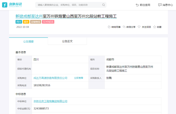Image resolution: width=176 pixels, height=114 pixels.
Task: Toggle 关注项目 heart to follow project
Action: (x=144, y=27)
